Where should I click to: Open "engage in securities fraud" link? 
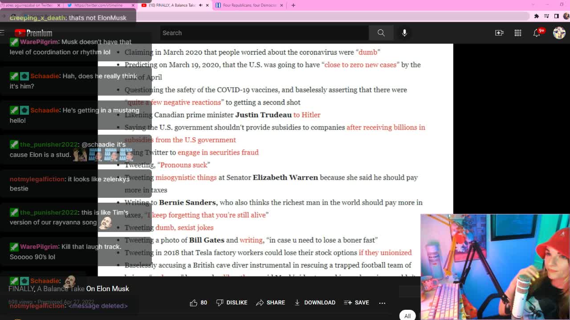coord(218,152)
